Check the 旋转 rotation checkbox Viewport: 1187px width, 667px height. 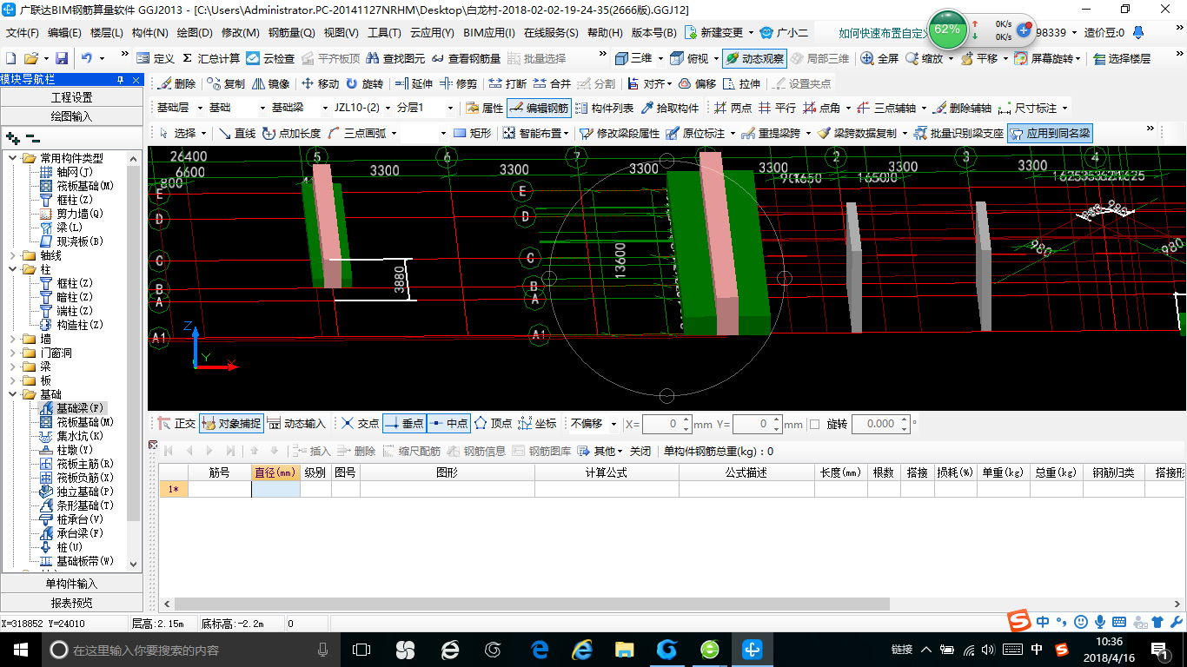[x=814, y=424]
